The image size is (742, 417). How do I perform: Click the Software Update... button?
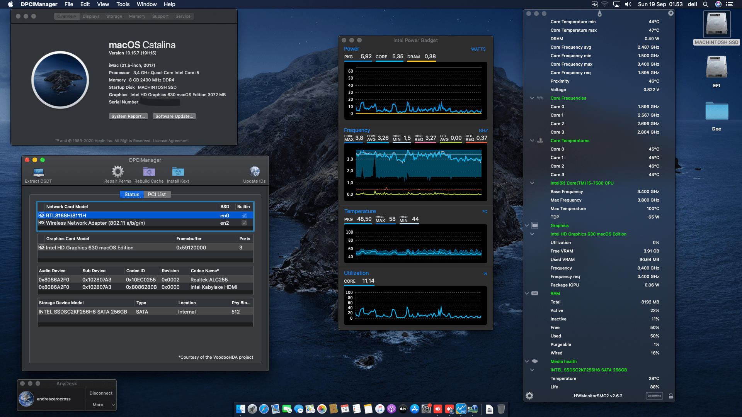[x=174, y=116]
